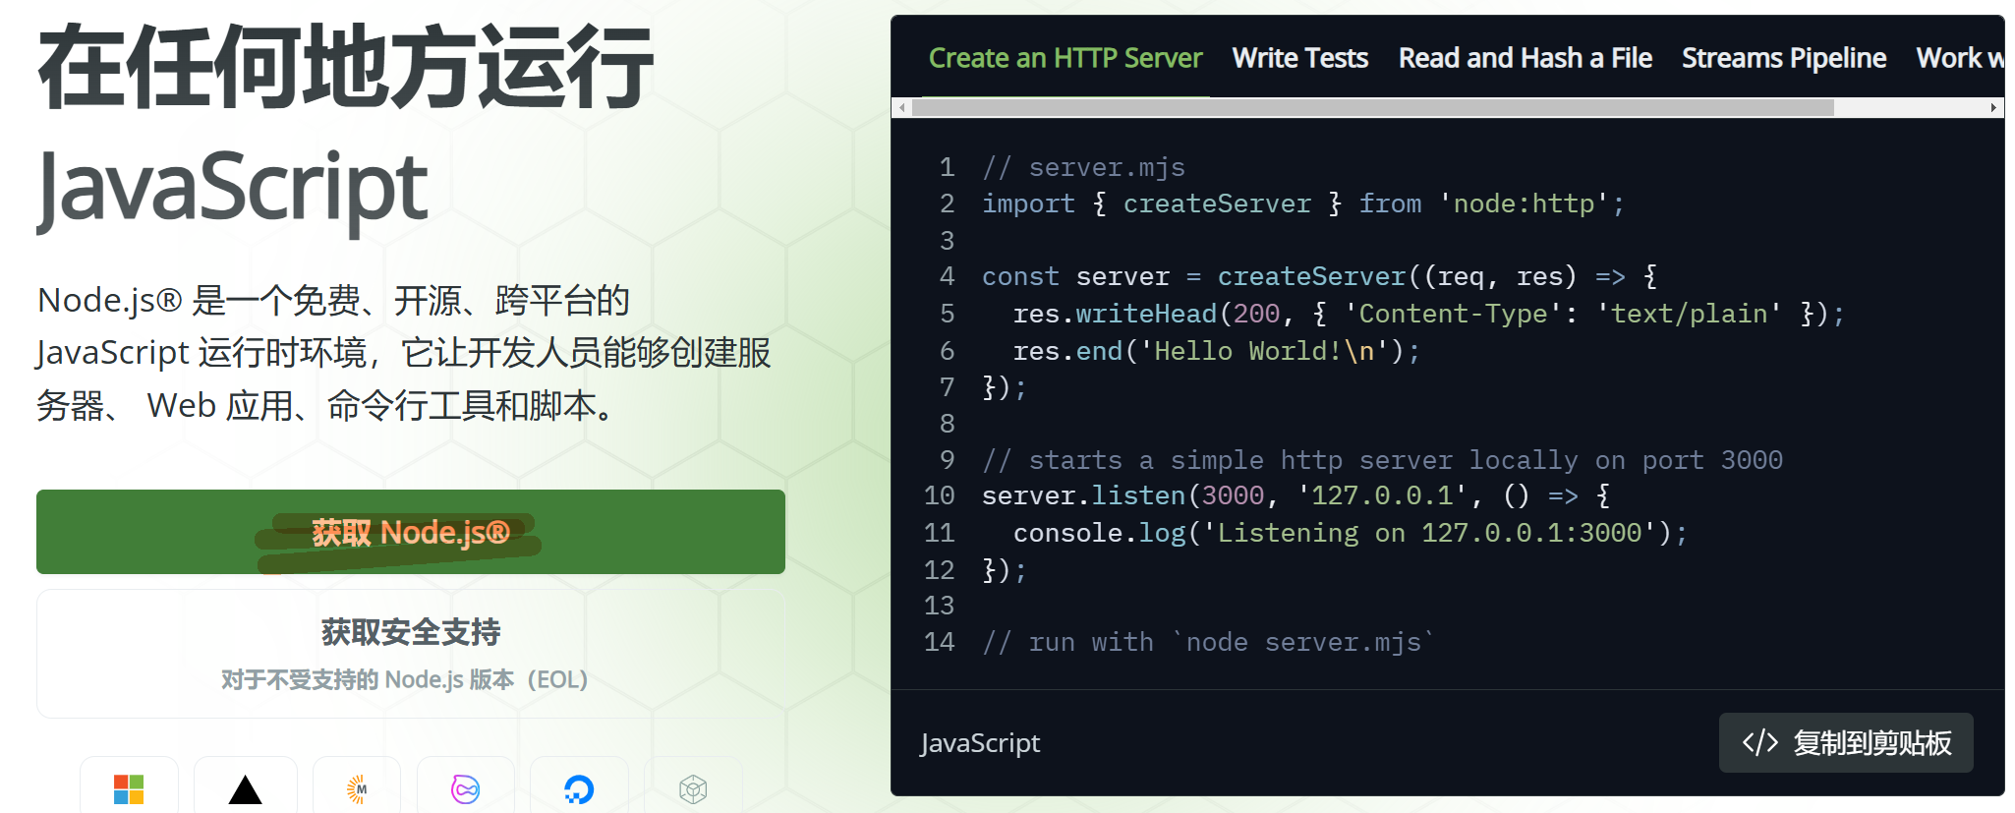Click the scrollbar right arrow in tab strip
The width and height of the screenshot is (2015, 813).
(1993, 108)
